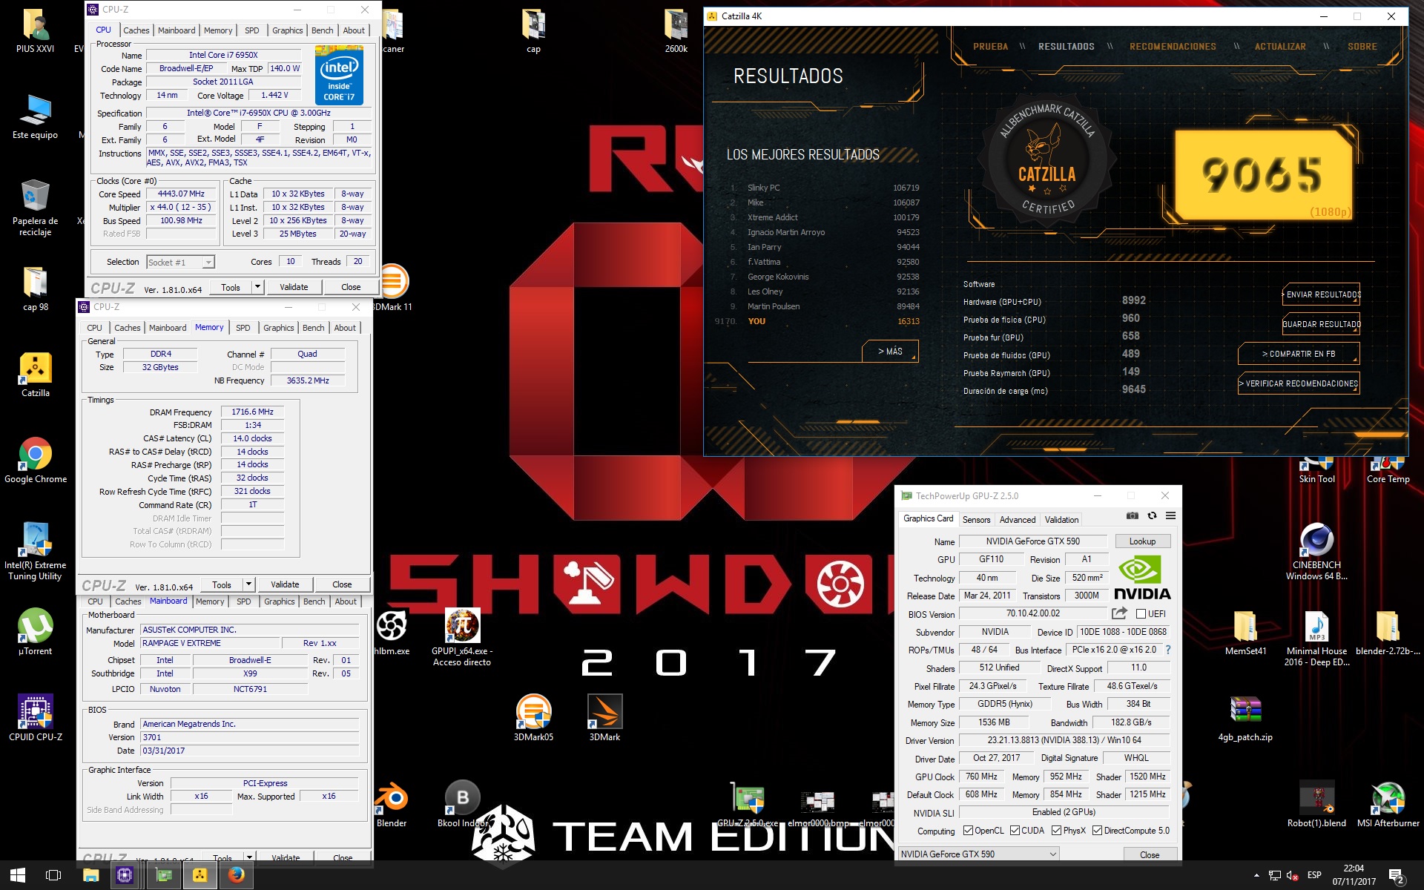Toggle OpenCL checkbox in GPU-Z

(967, 831)
